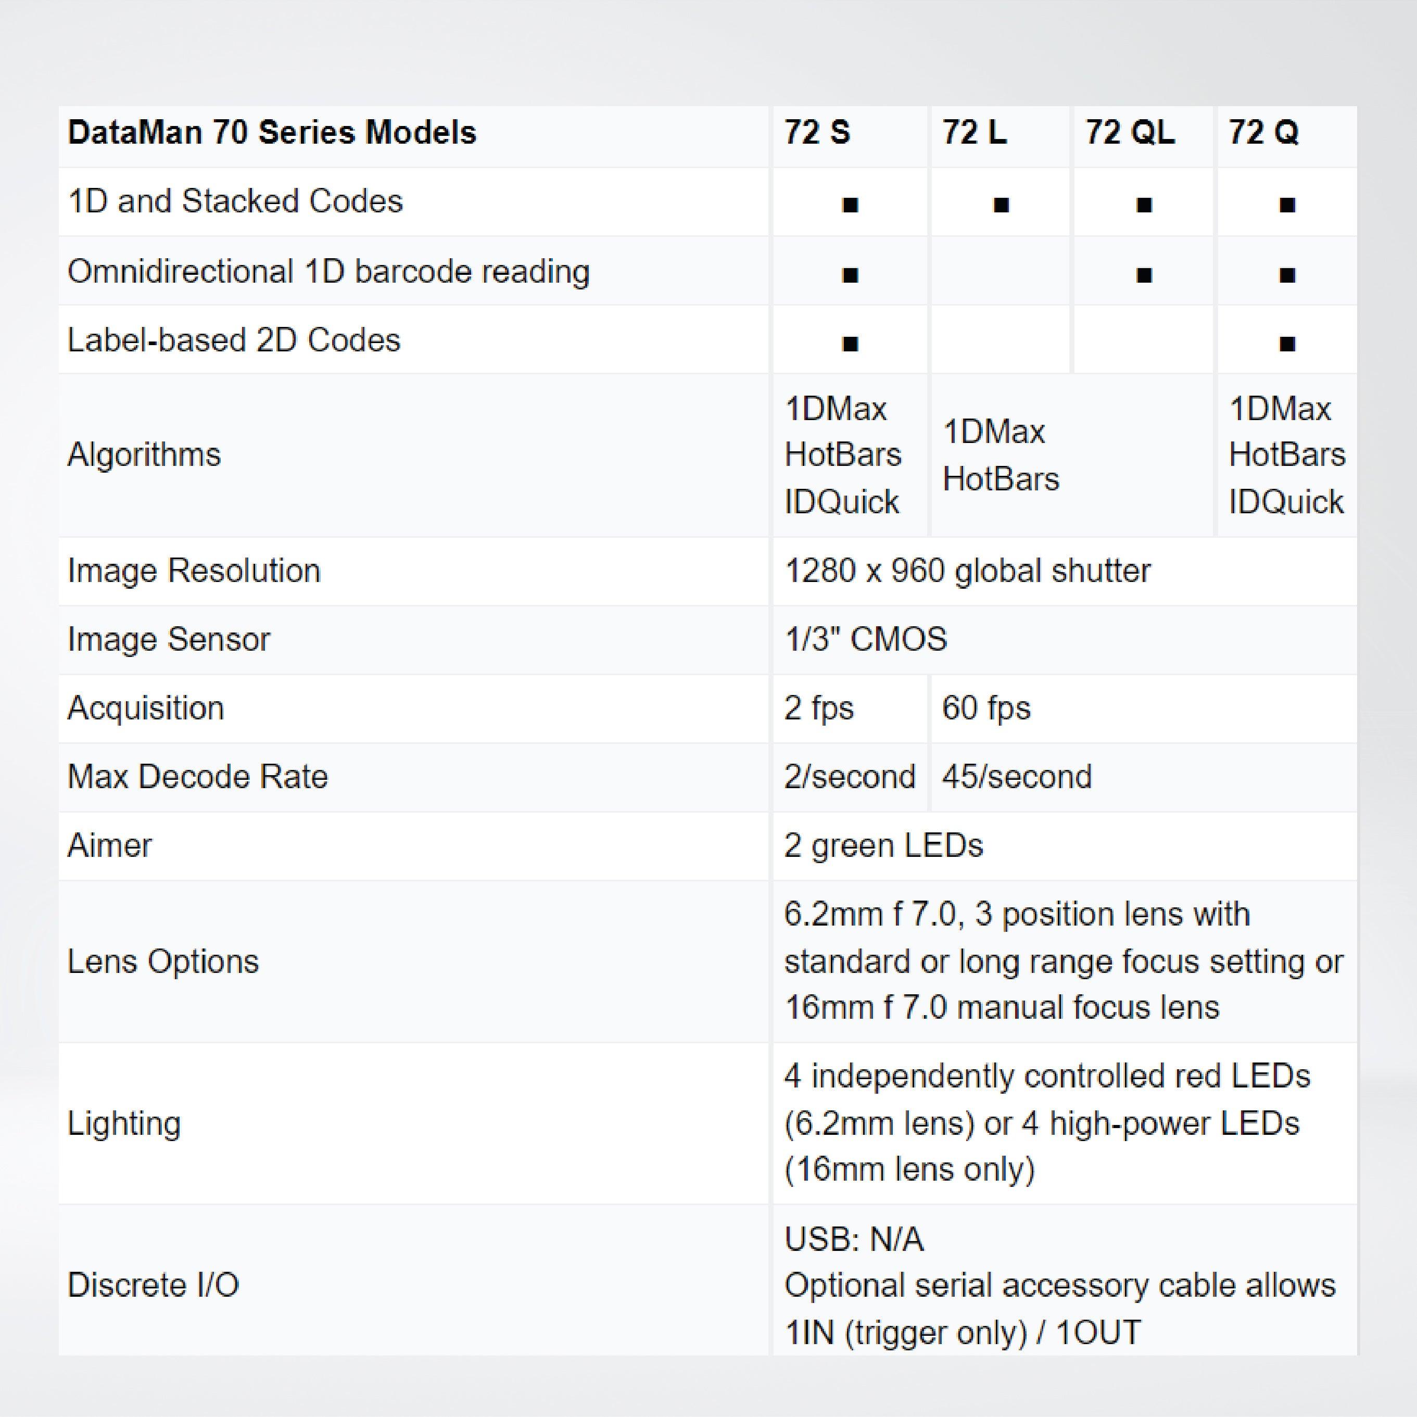
Task: Click the 72 Q square in Omnidirectional 1D barcode row
Action: 1286,275
